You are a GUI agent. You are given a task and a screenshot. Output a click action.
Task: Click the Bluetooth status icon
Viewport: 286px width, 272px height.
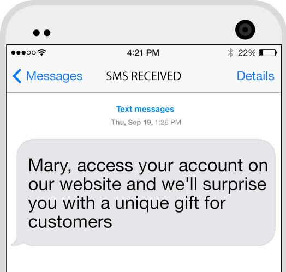tap(230, 53)
